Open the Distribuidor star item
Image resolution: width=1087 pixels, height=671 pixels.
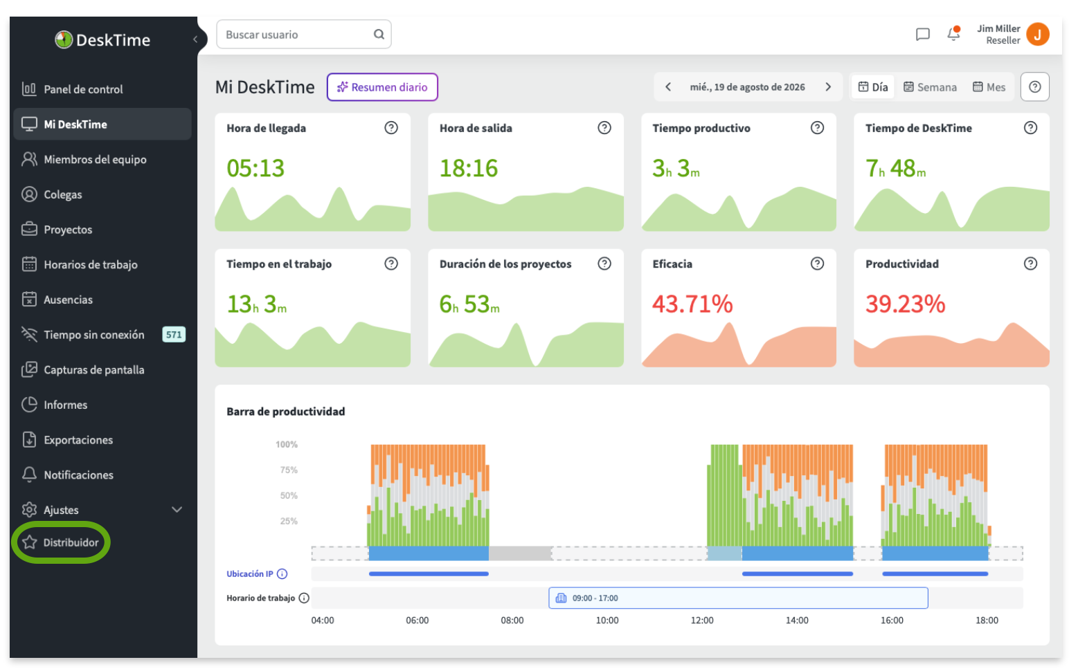61,542
